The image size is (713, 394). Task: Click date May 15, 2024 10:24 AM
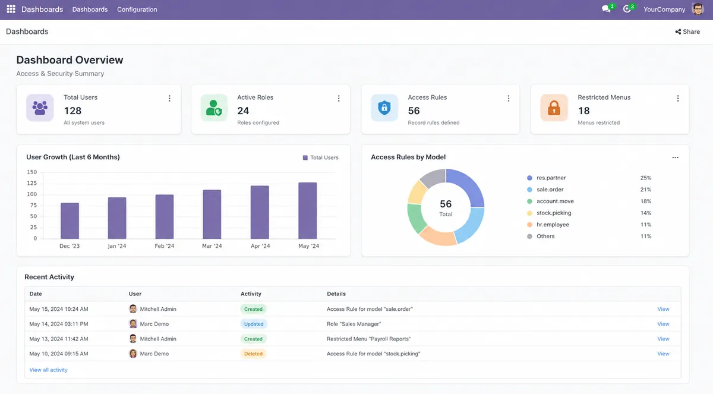(x=59, y=309)
